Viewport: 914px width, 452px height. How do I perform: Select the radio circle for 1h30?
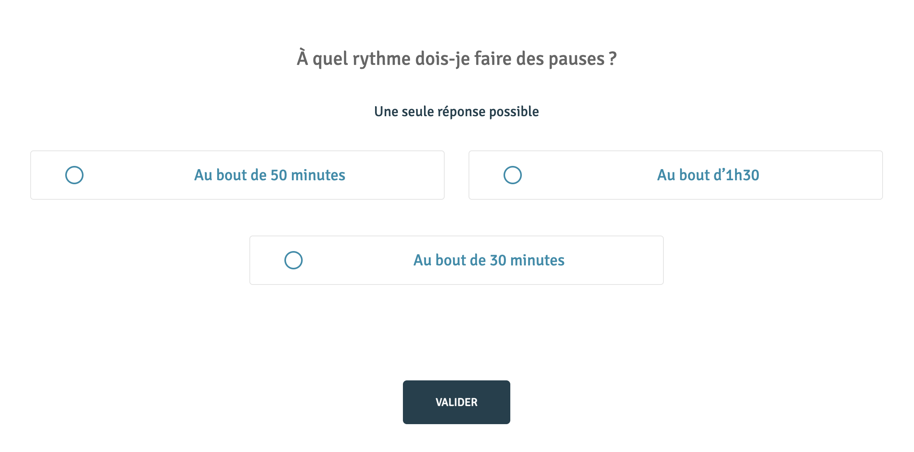513,175
